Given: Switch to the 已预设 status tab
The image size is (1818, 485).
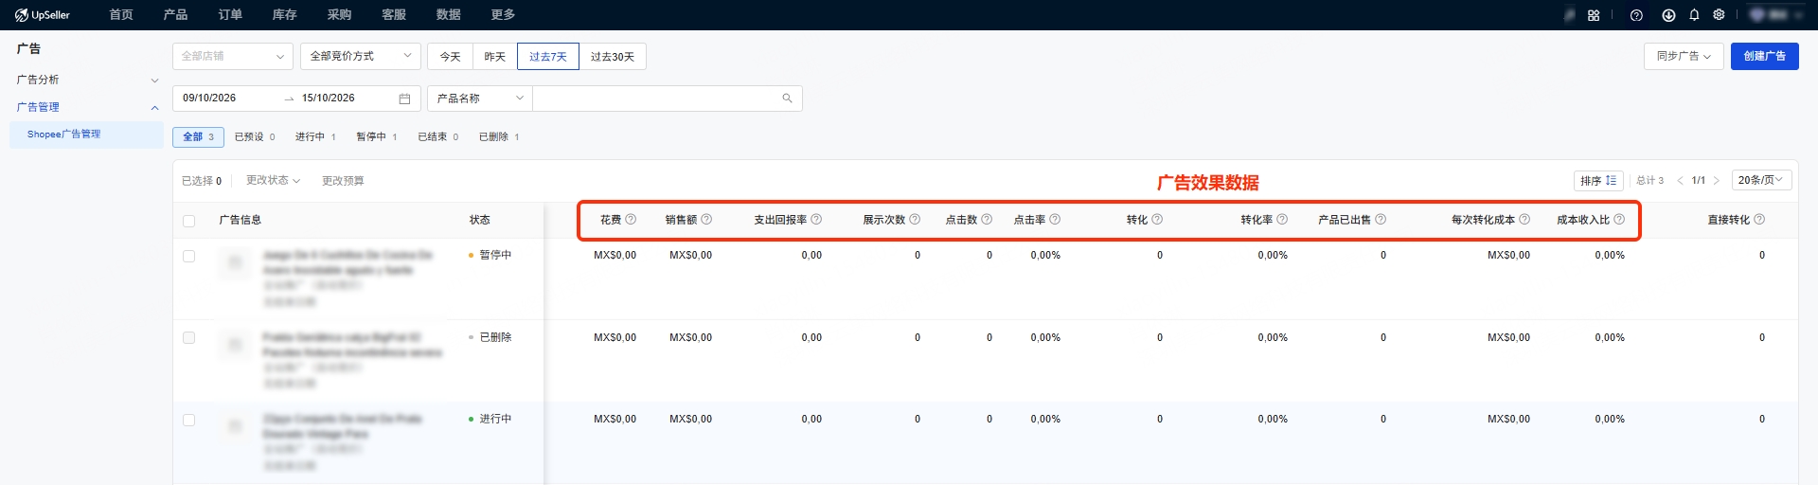Looking at the screenshot, I should click(x=255, y=137).
